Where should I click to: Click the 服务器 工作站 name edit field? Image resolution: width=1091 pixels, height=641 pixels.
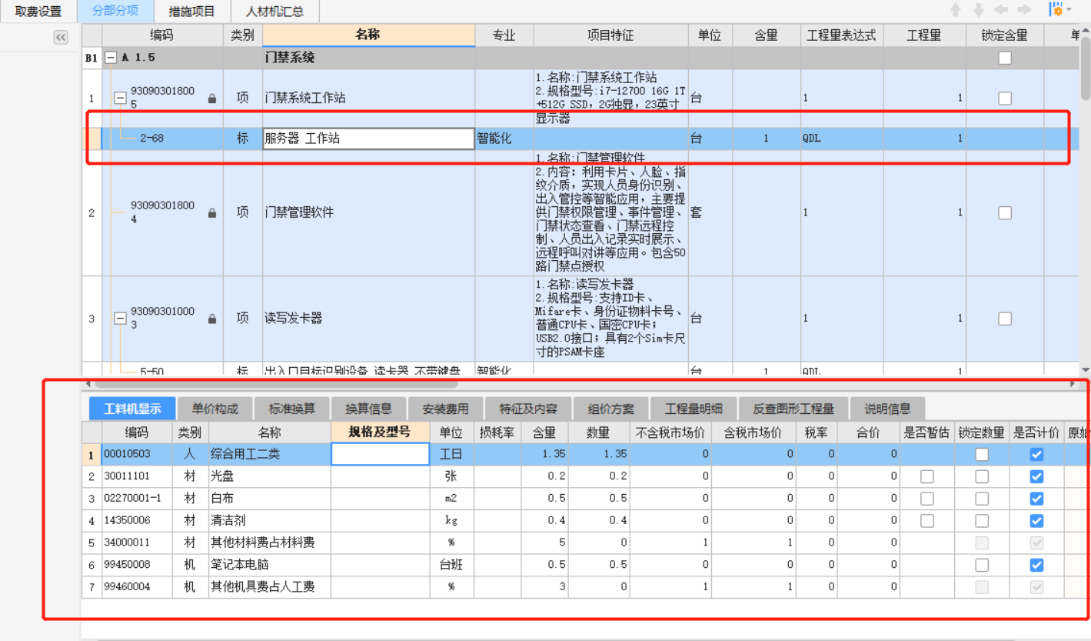point(368,139)
